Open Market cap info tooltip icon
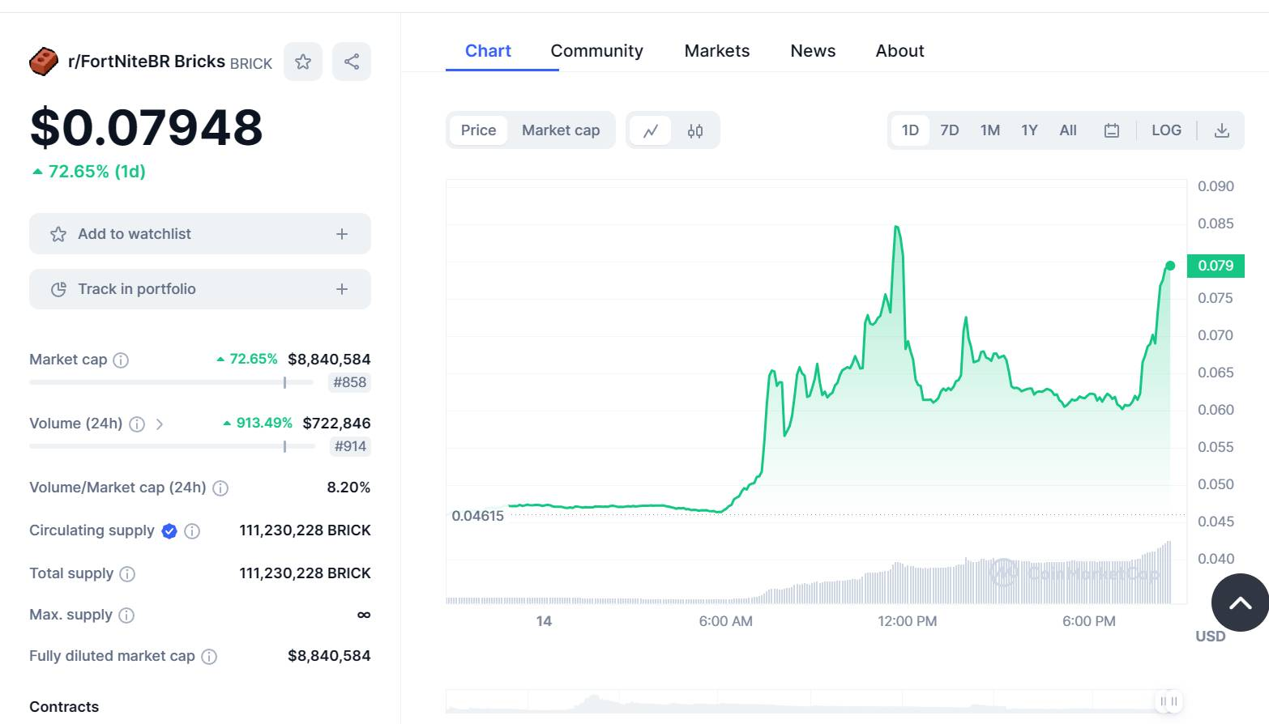This screenshot has height=724, width=1269. click(121, 360)
